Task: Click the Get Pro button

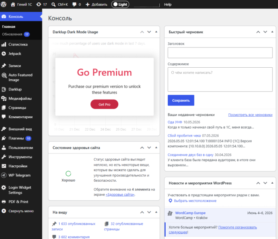Action: [104, 104]
